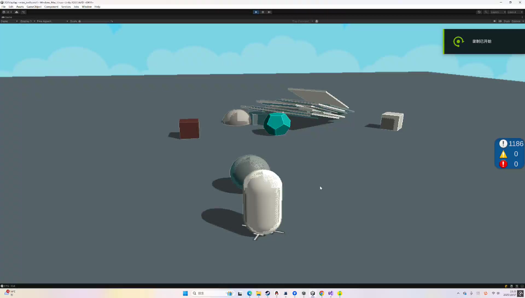Image resolution: width=525 pixels, height=298 pixels.
Task: Toggle mute audio in Game view
Action: 495,21
